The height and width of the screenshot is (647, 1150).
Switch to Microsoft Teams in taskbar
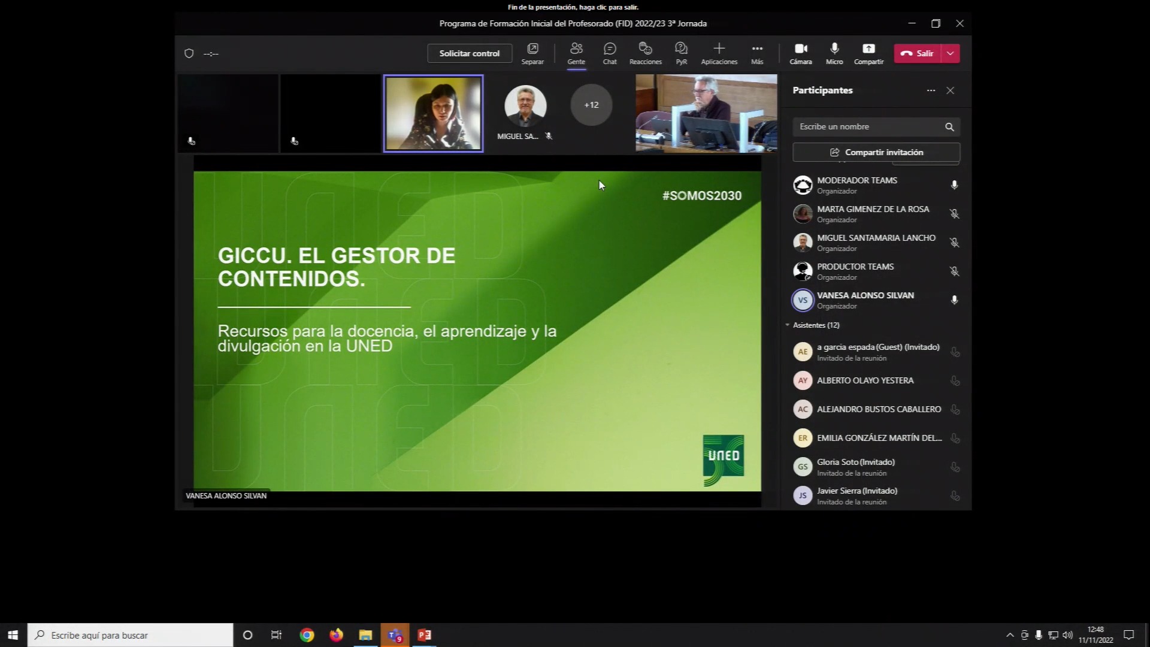click(x=395, y=635)
